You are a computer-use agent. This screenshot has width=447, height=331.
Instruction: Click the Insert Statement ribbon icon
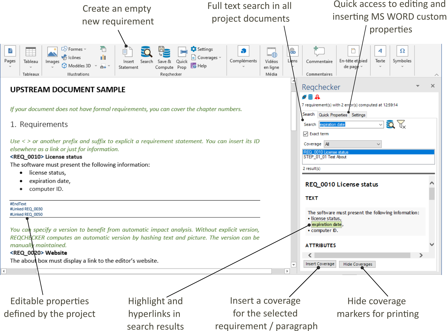[x=128, y=52]
